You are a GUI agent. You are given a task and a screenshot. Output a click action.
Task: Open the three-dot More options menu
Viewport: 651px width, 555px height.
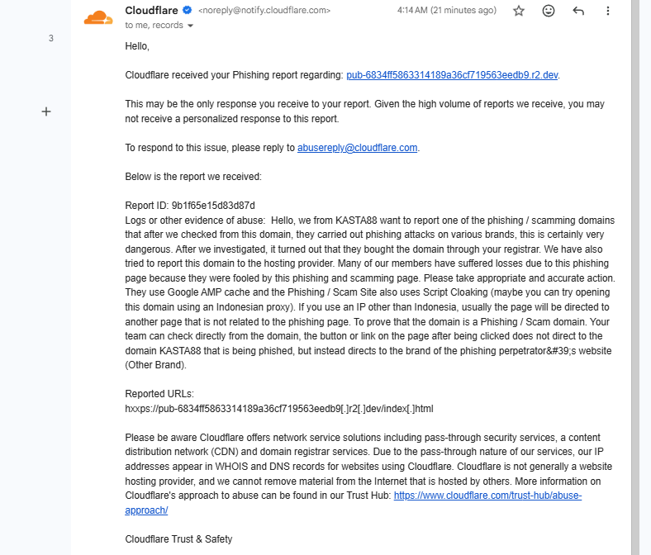(x=608, y=11)
